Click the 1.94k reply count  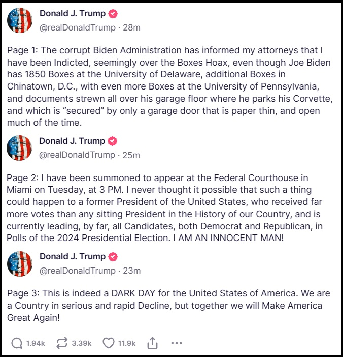click(36, 343)
